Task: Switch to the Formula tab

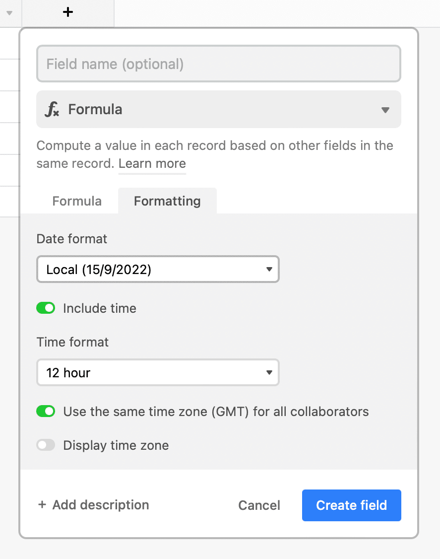Action: pyautogui.click(x=77, y=201)
